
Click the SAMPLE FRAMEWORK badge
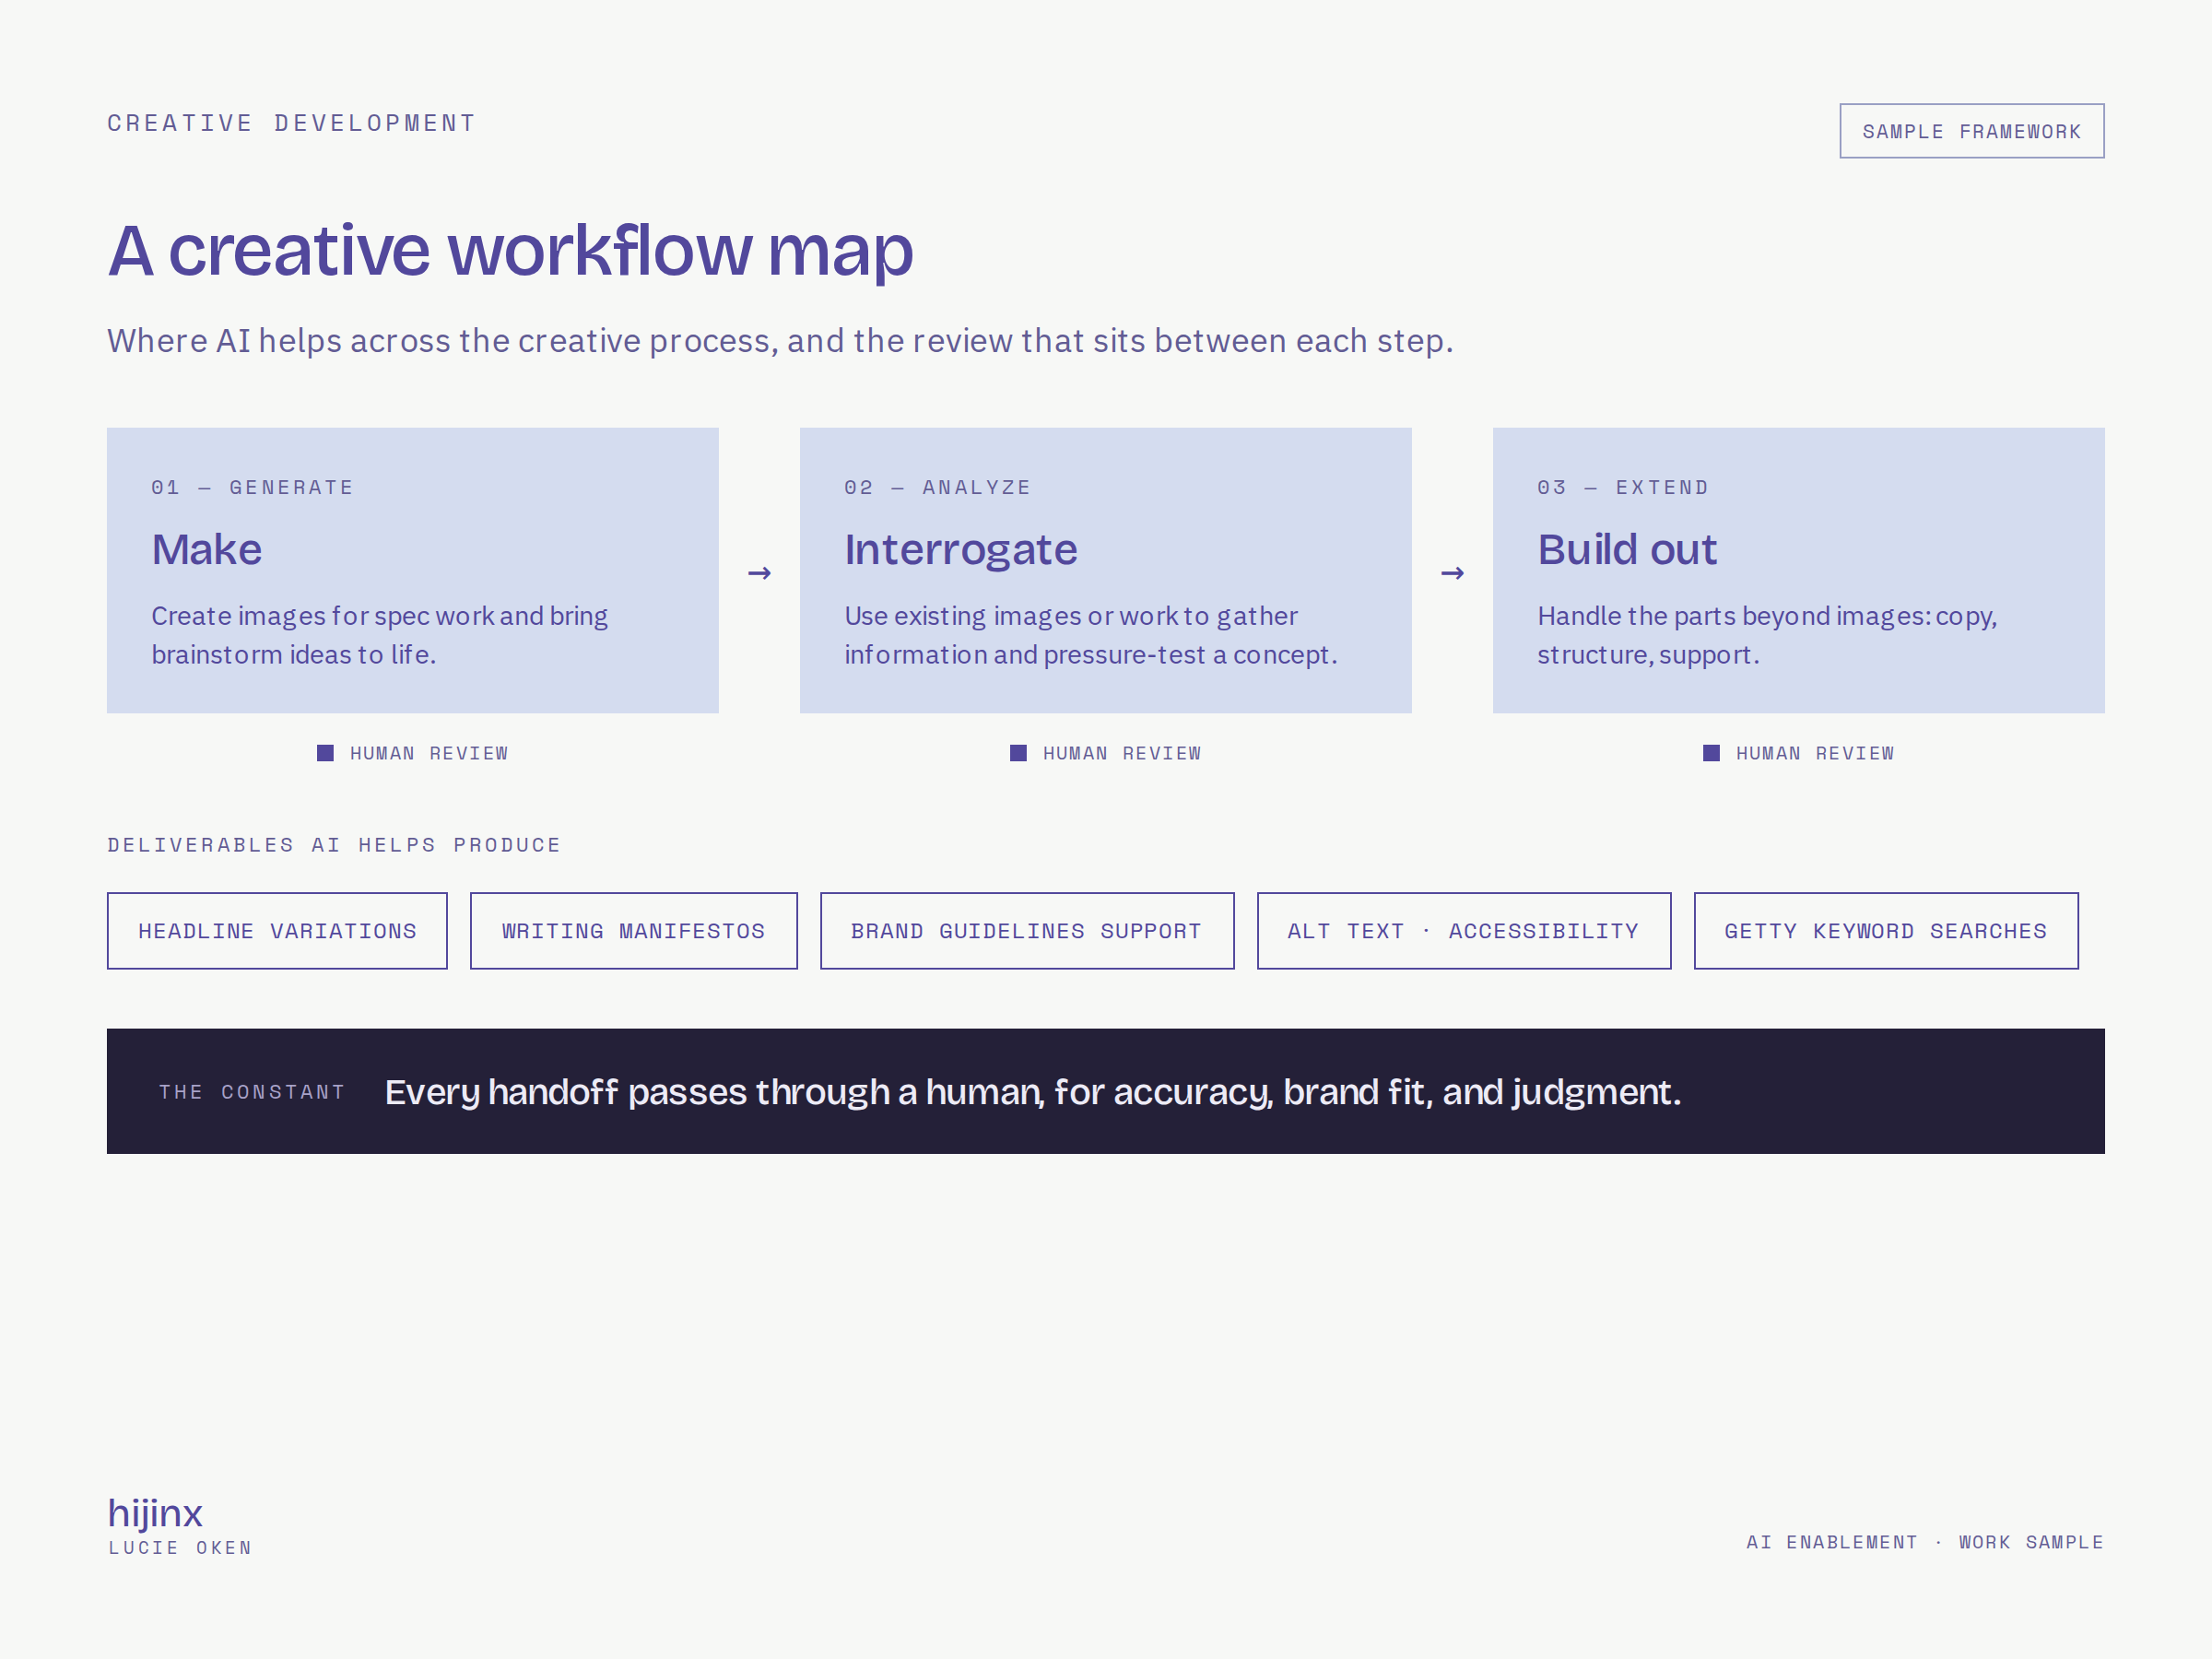1971,131
